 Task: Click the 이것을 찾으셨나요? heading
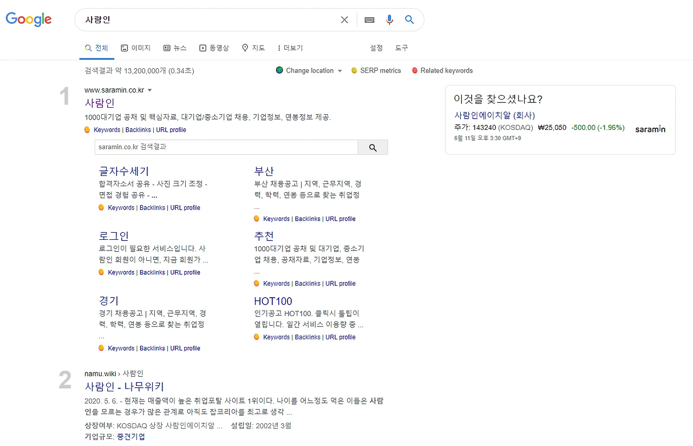click(x=498, y=99)
